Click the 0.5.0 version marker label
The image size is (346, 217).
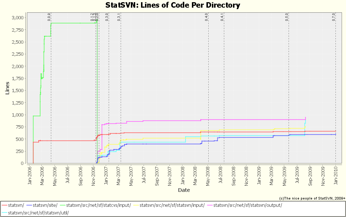[x=287, y=17]
